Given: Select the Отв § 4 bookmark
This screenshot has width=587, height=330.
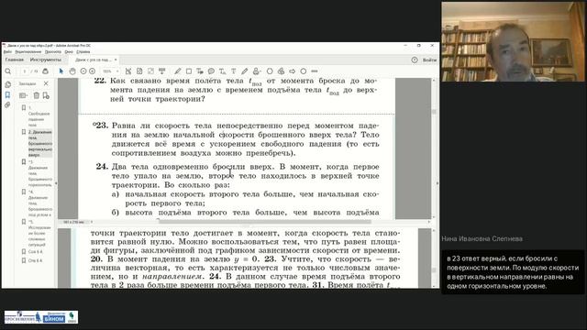Looking at the screenshot, I should tap(35, 260).
